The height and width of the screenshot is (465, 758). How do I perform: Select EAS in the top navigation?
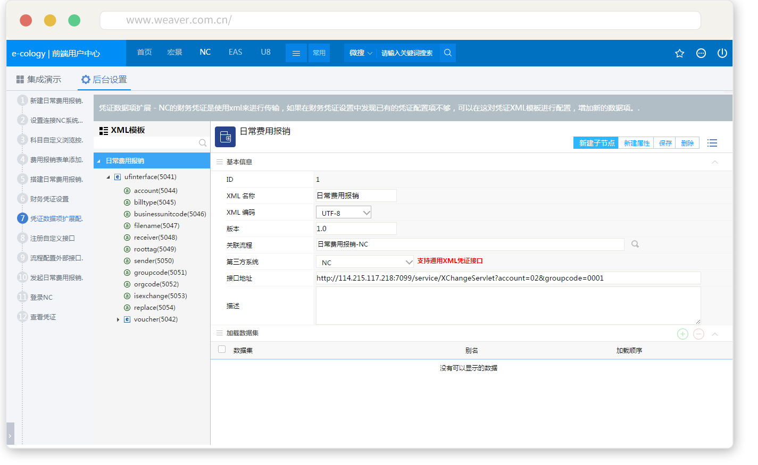[235, 52]
